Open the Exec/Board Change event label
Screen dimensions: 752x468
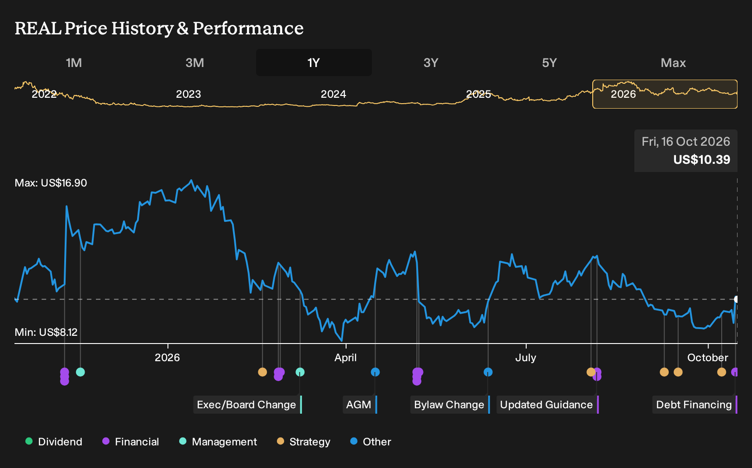[247, 405]
